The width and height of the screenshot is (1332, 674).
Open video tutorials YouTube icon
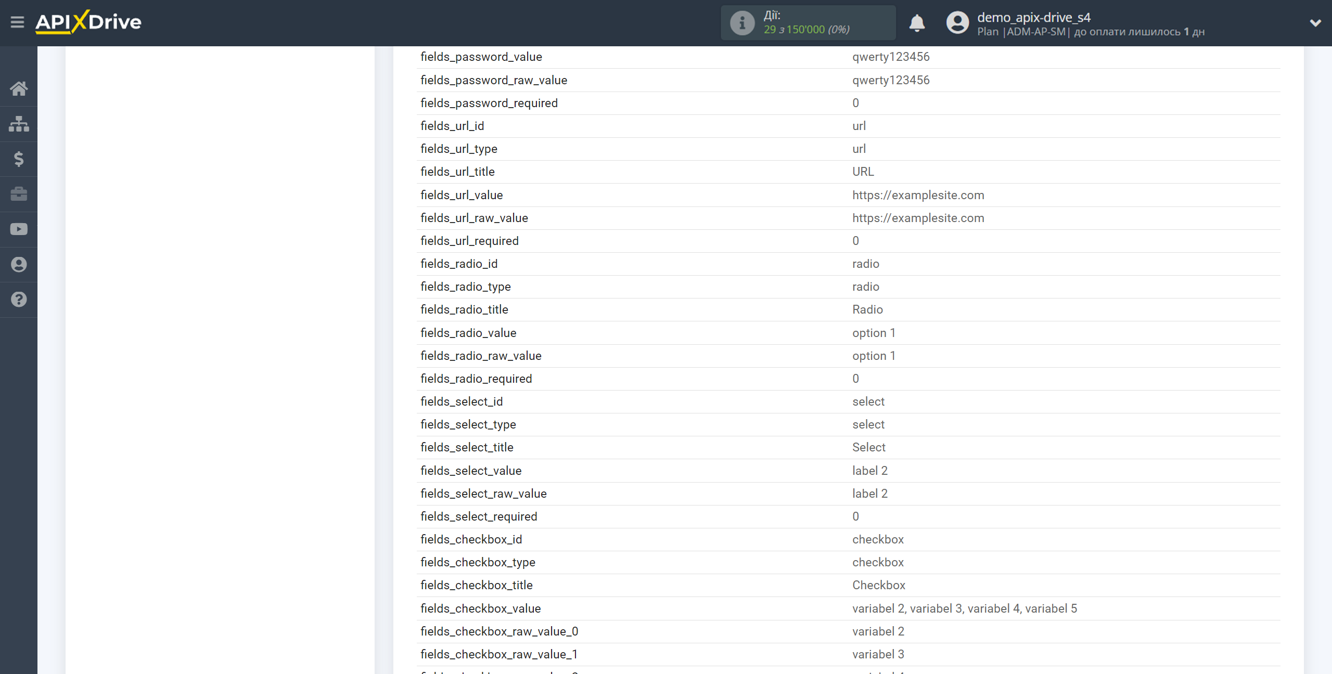19,229
